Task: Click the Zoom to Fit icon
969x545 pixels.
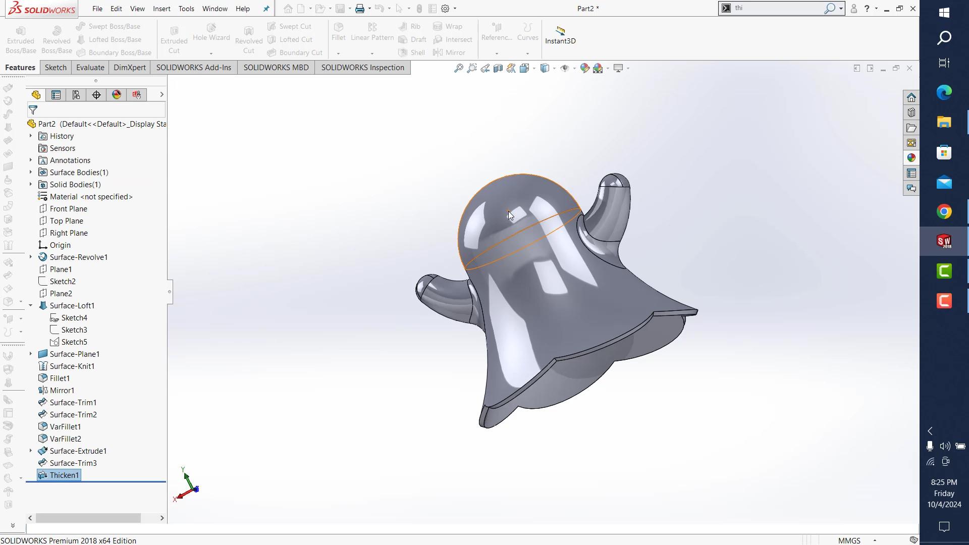Action: click(458, 68)
